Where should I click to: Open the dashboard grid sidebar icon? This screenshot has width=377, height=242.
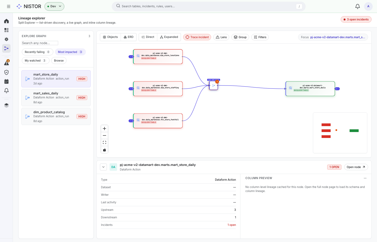[6, 30]
